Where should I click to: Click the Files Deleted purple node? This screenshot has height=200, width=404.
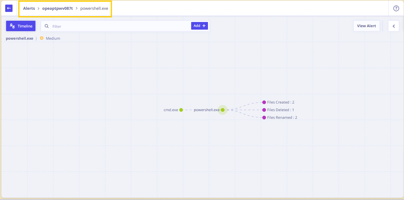264,110
